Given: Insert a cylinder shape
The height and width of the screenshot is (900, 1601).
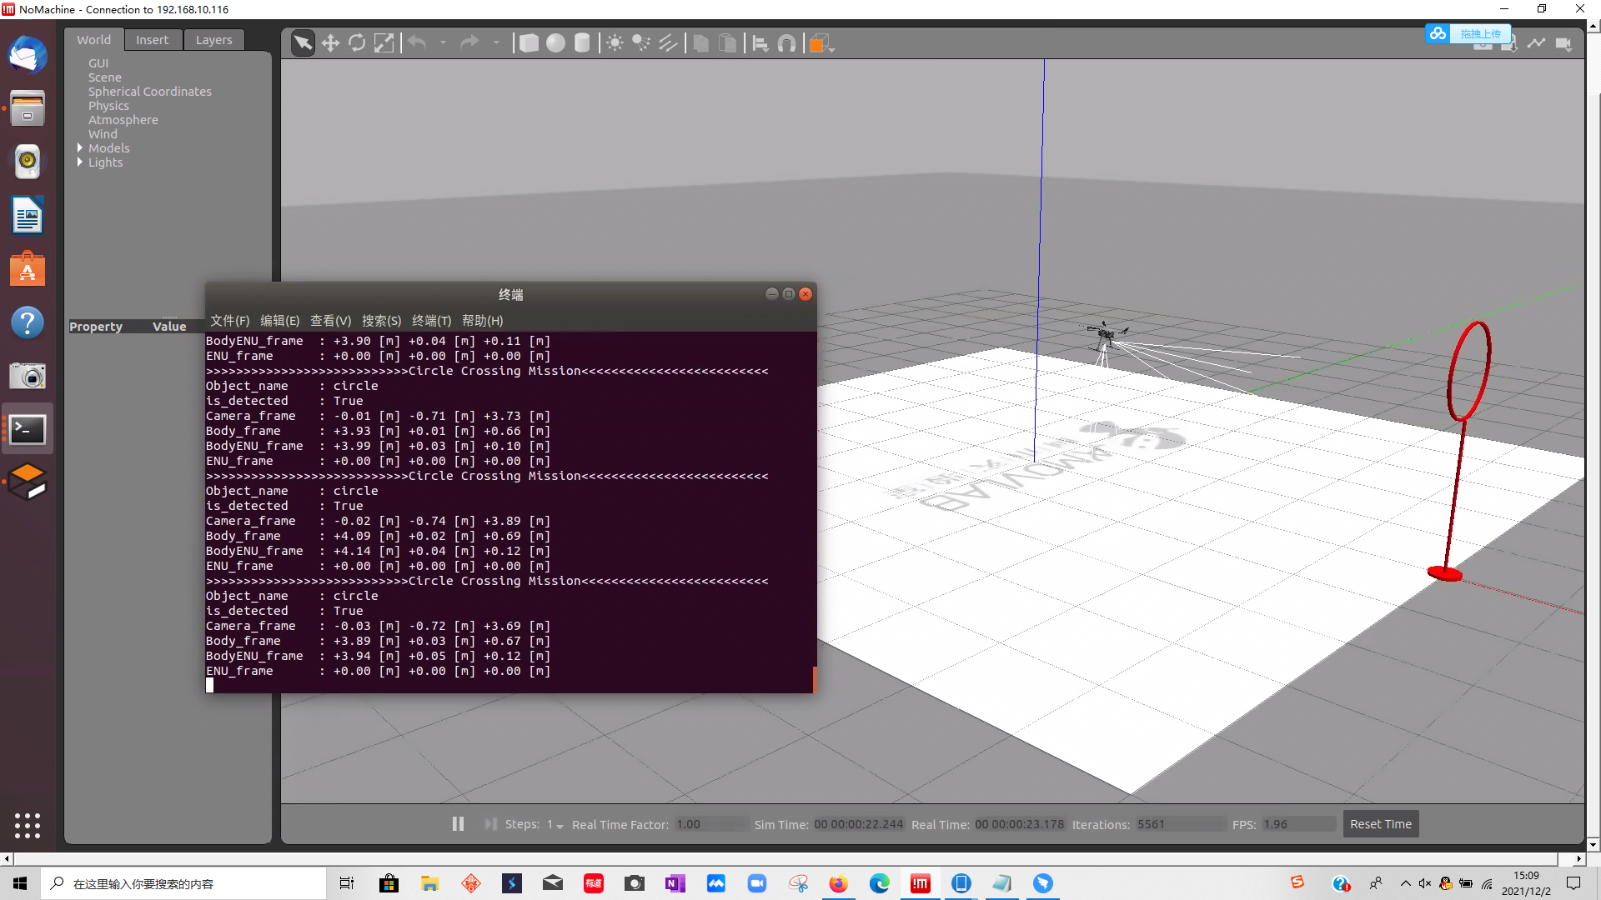Looking at the screenshot, I should tap(582, 43).
